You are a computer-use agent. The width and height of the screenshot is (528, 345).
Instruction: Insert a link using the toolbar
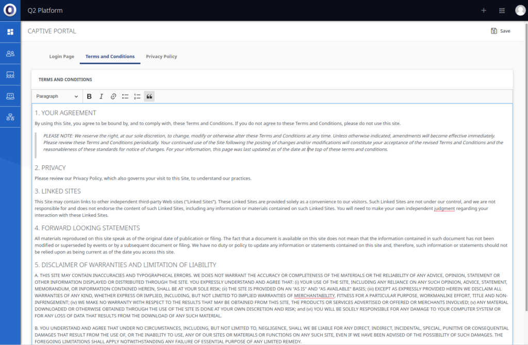tap(113, 96)
